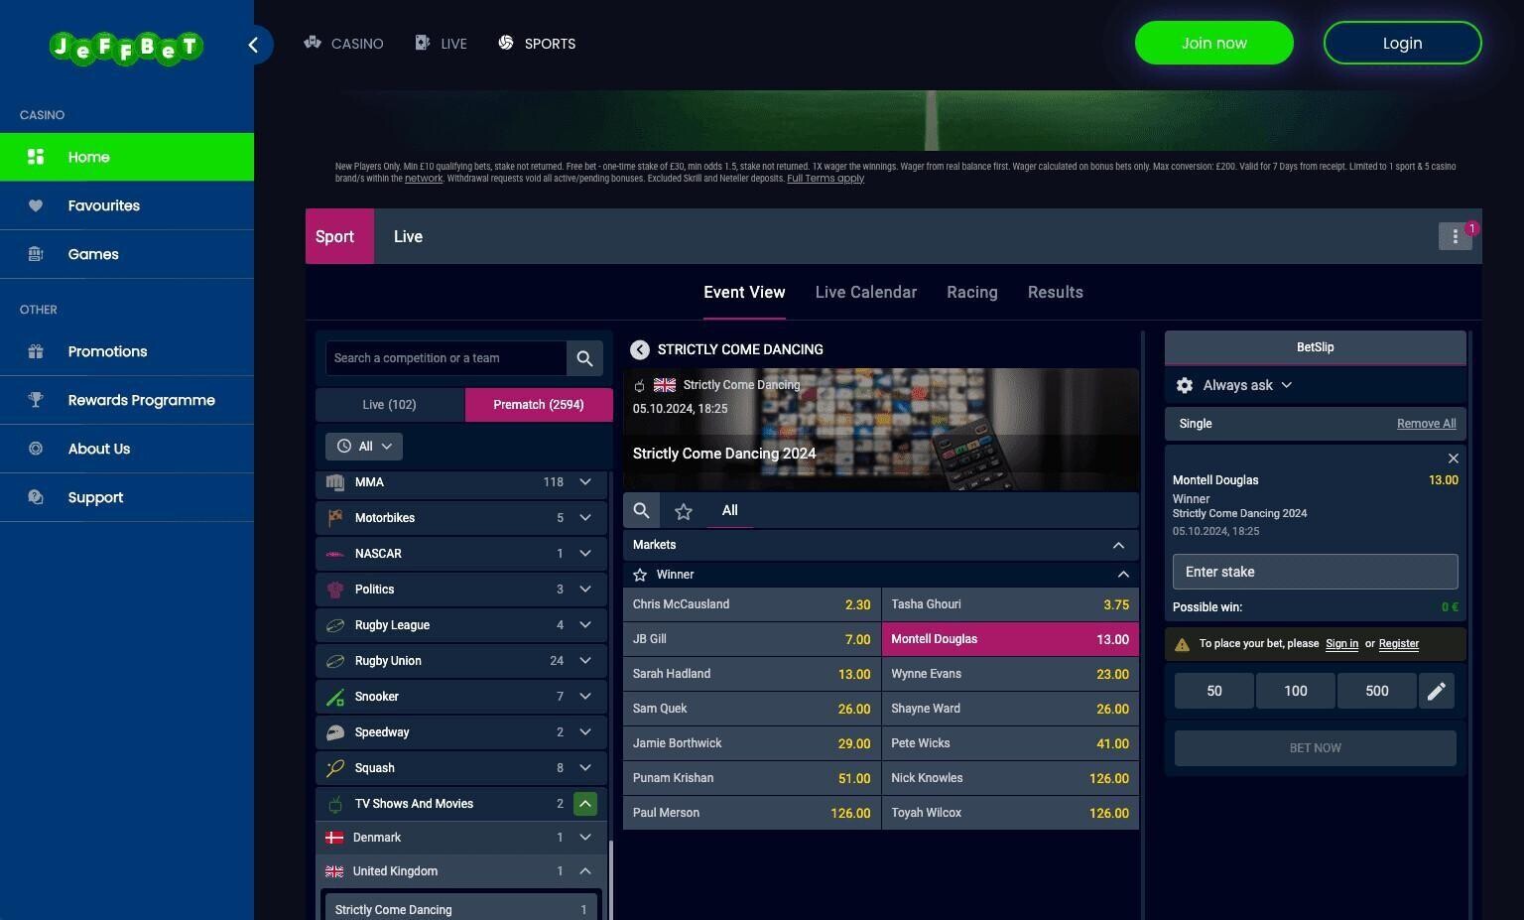Click the Rugby Union ball icon
1524x920 pixels.
(335, 661)
